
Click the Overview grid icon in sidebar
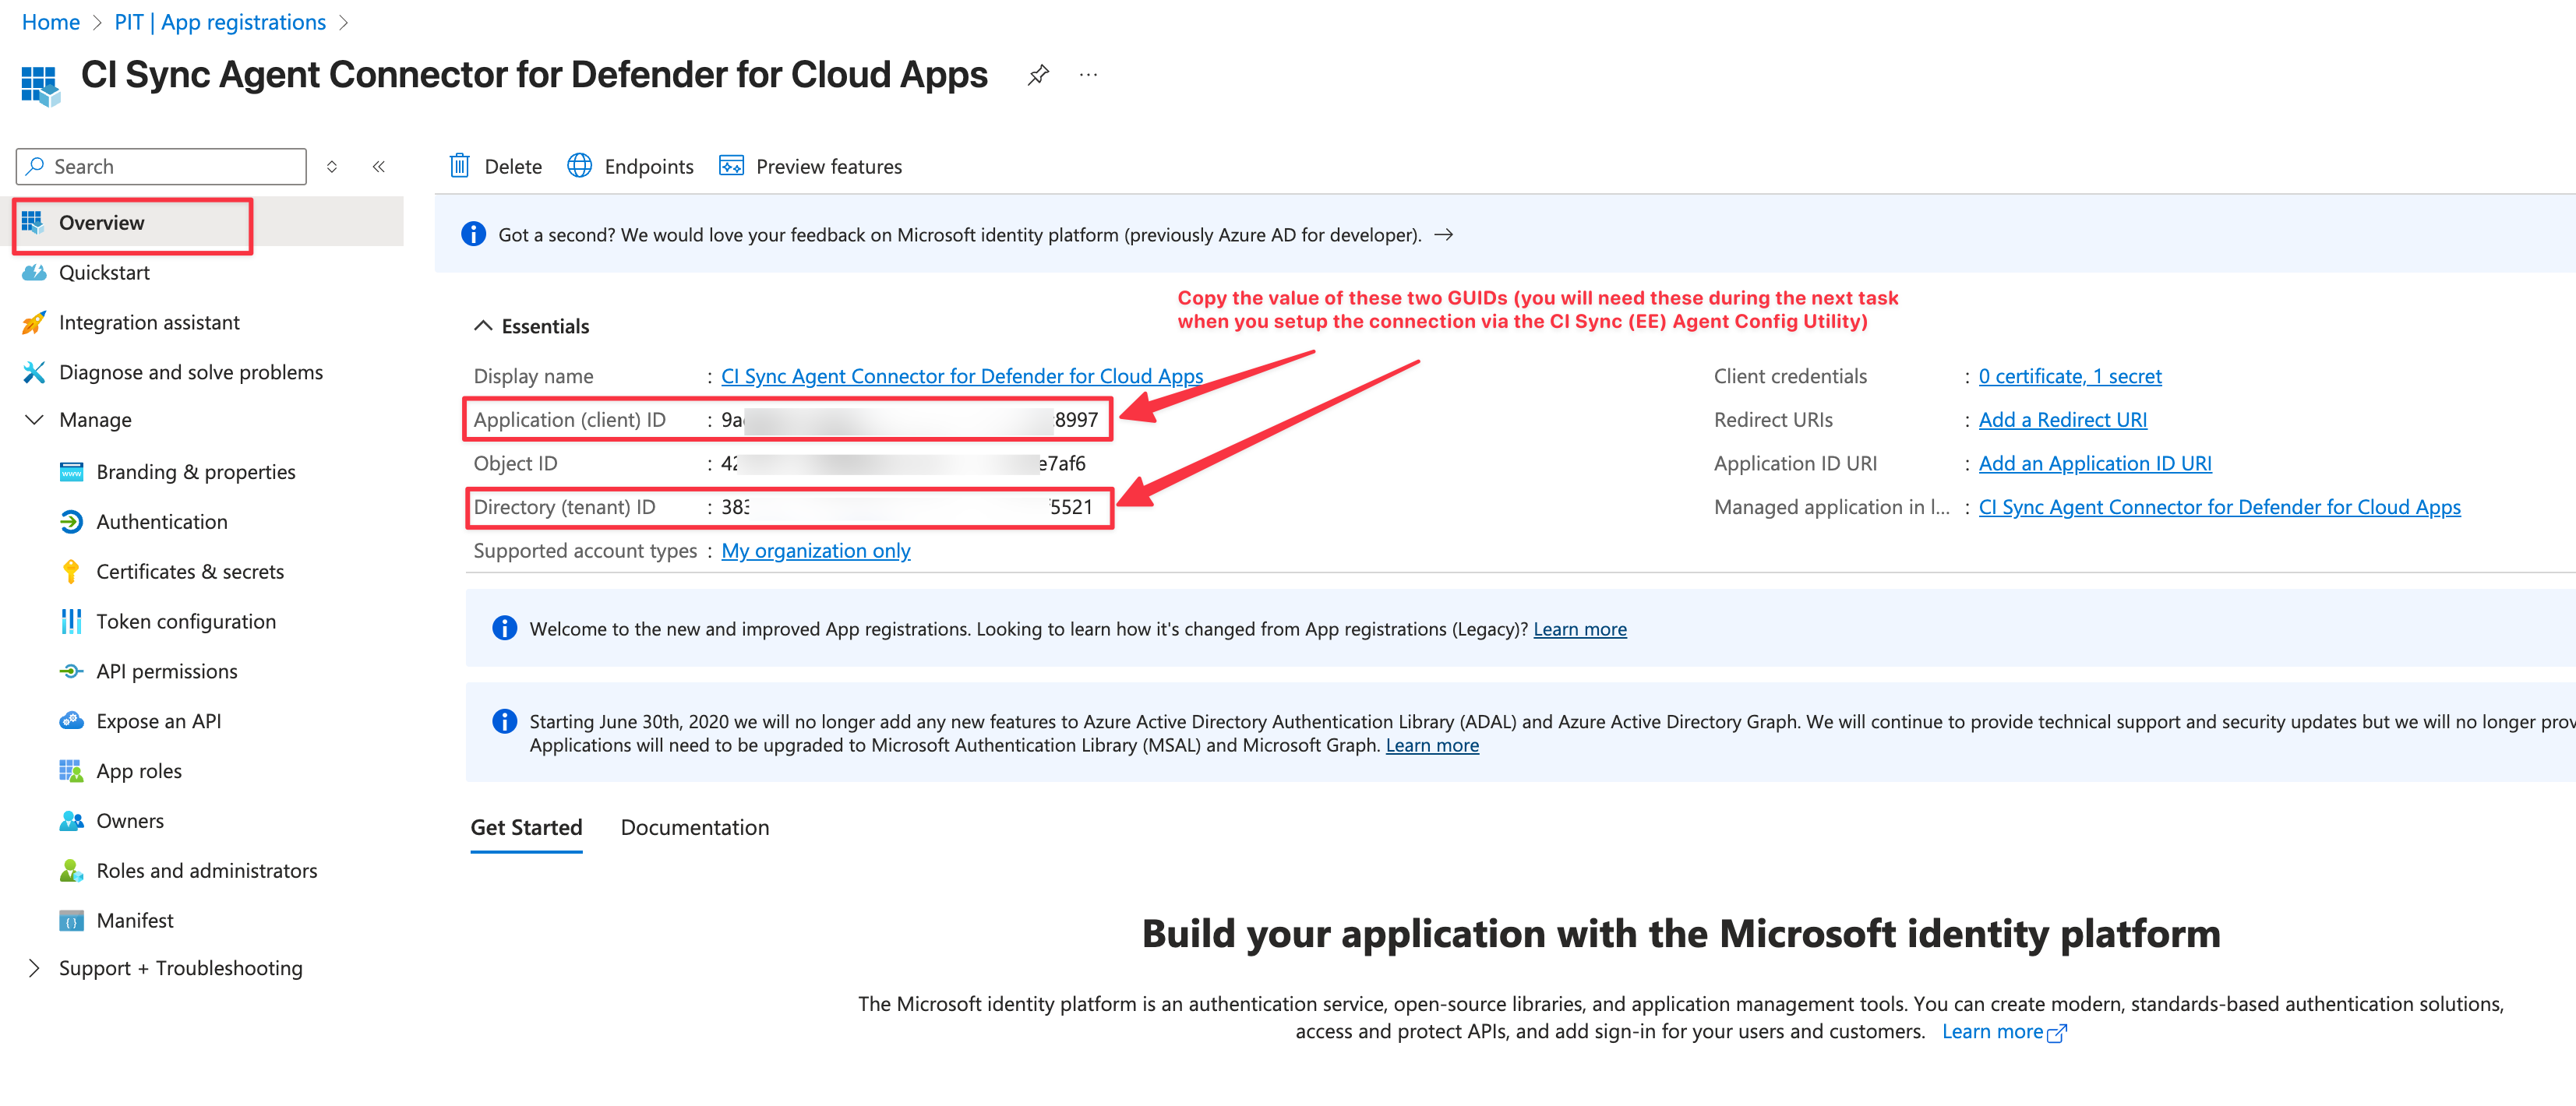[x=33, y=222]
